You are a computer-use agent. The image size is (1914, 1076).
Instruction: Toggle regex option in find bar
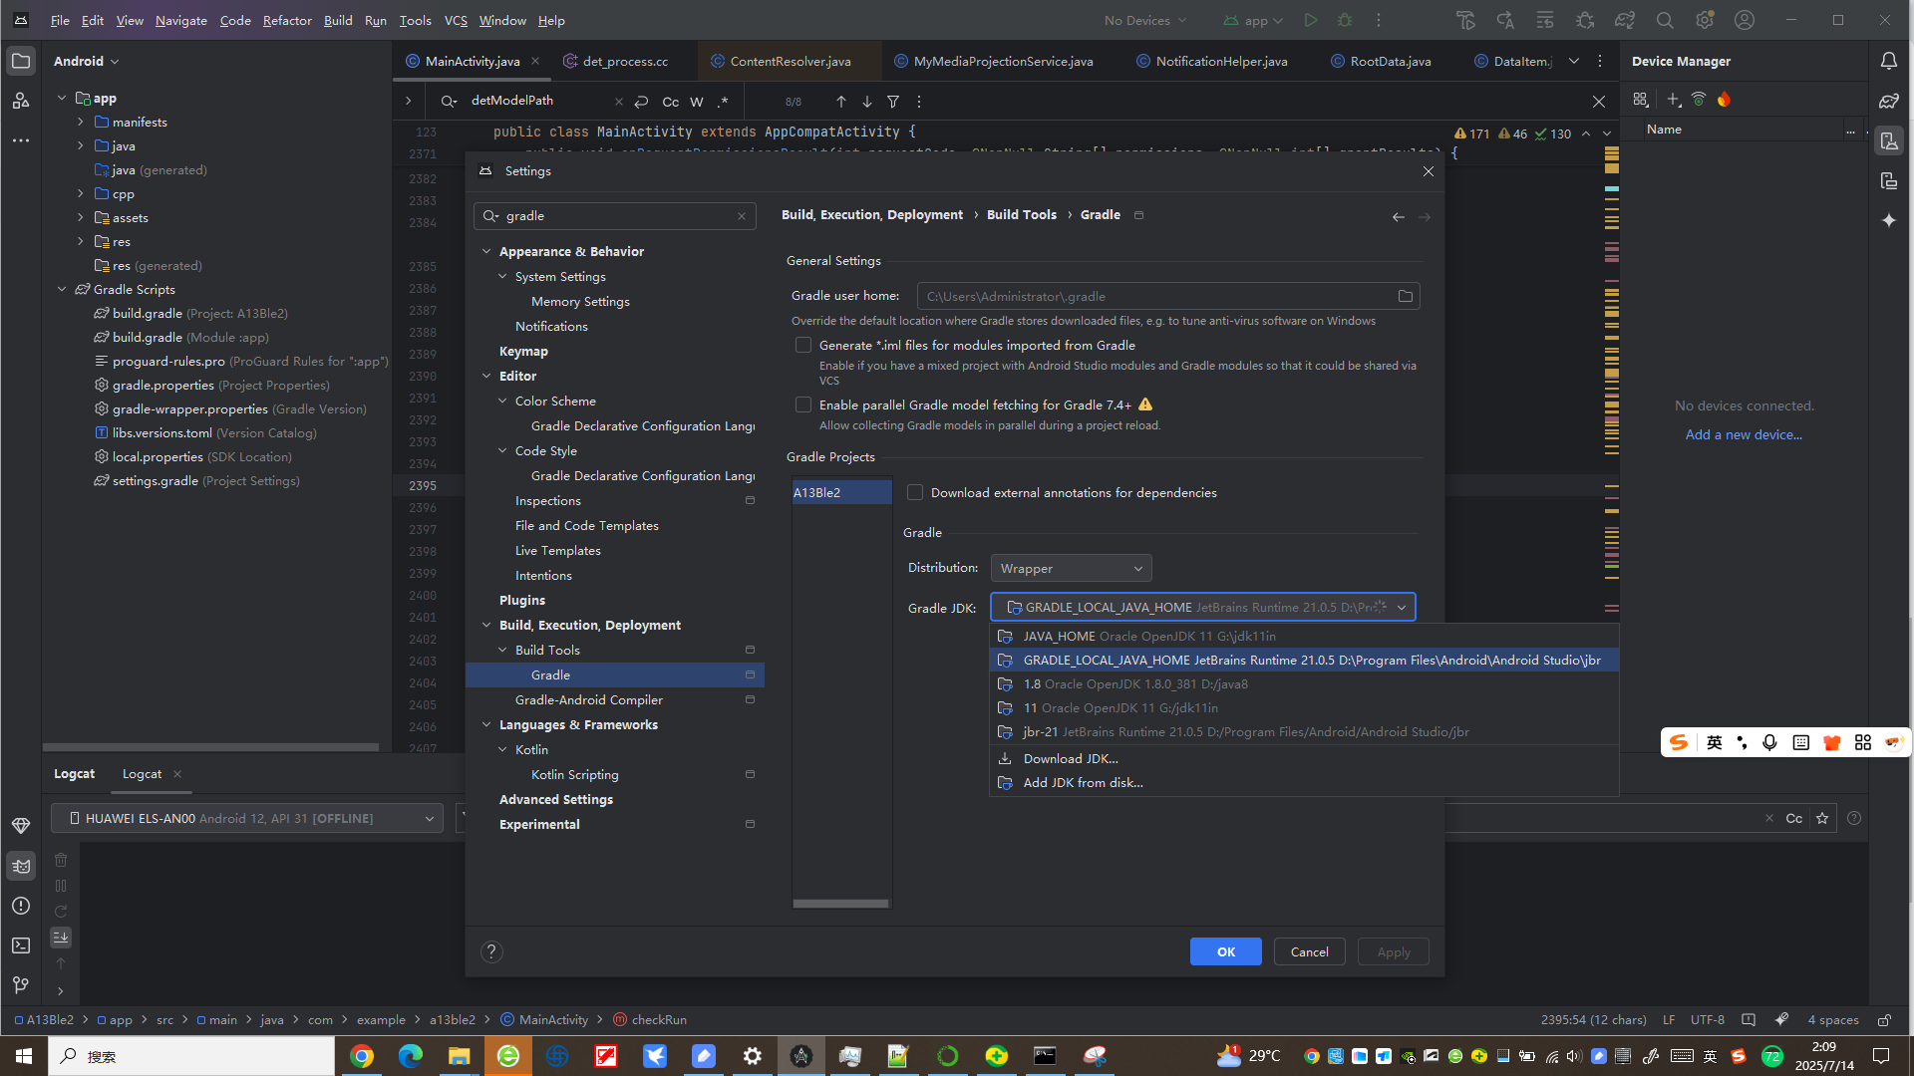point(723,102)
